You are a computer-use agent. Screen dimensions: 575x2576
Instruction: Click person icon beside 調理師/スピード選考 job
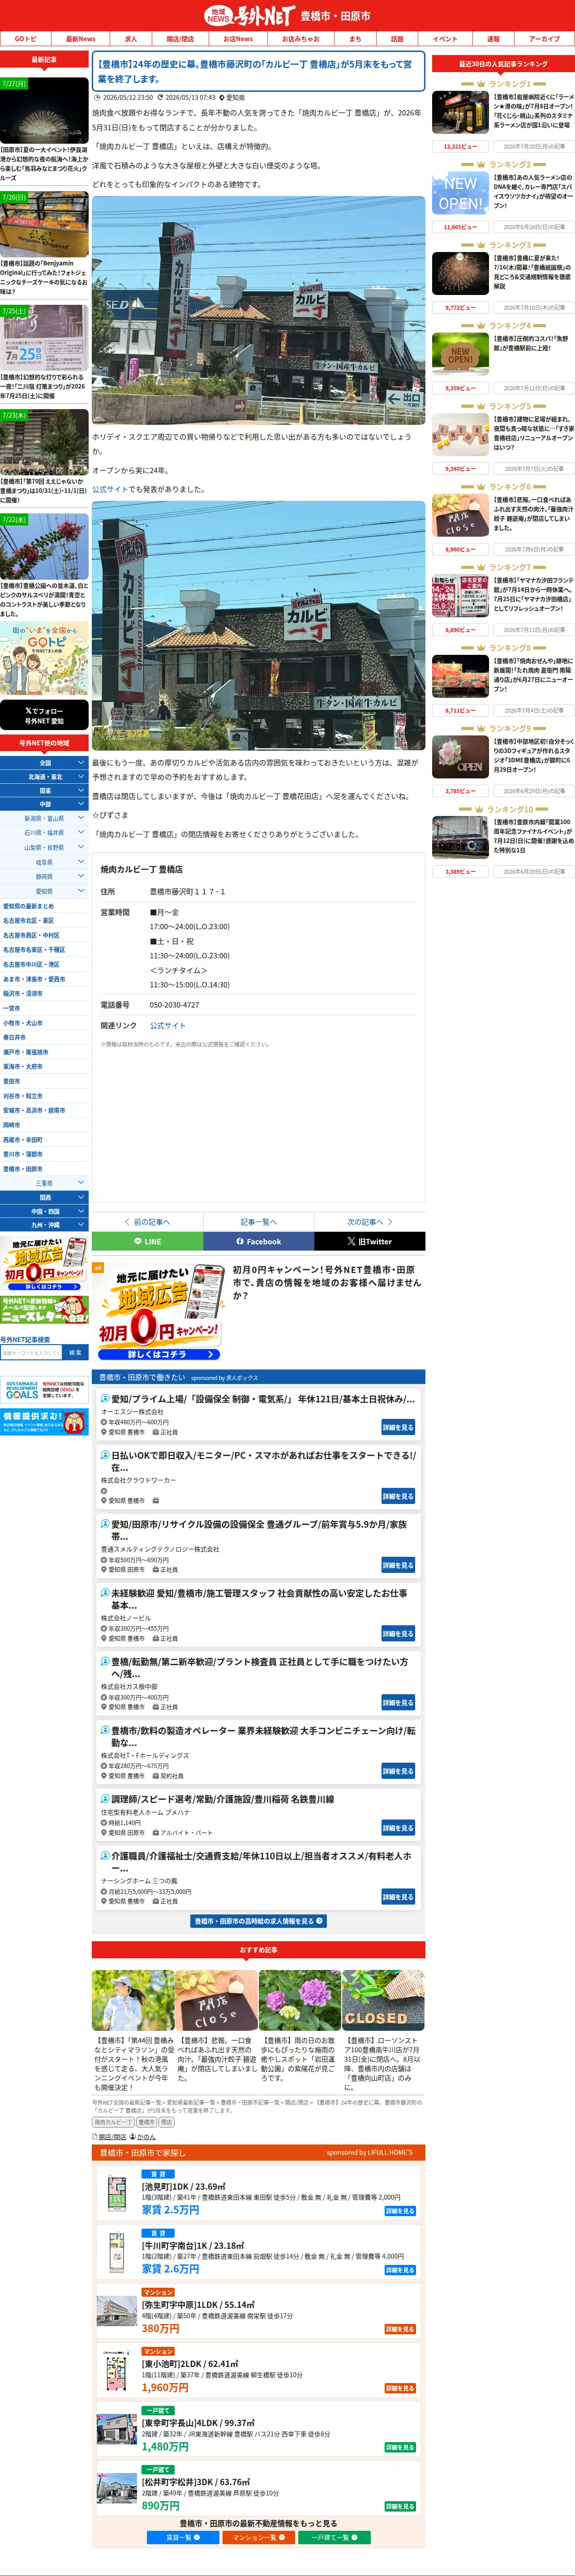coord(105,1799)
